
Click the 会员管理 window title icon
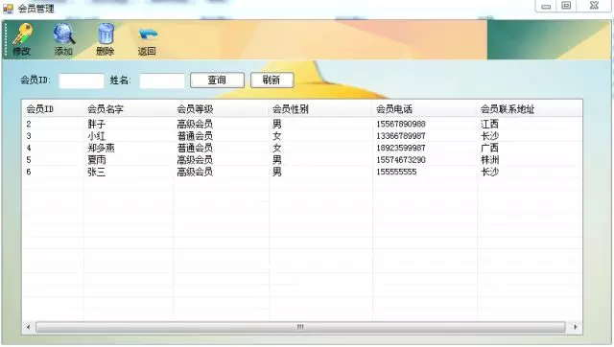[x=8, y=9]
